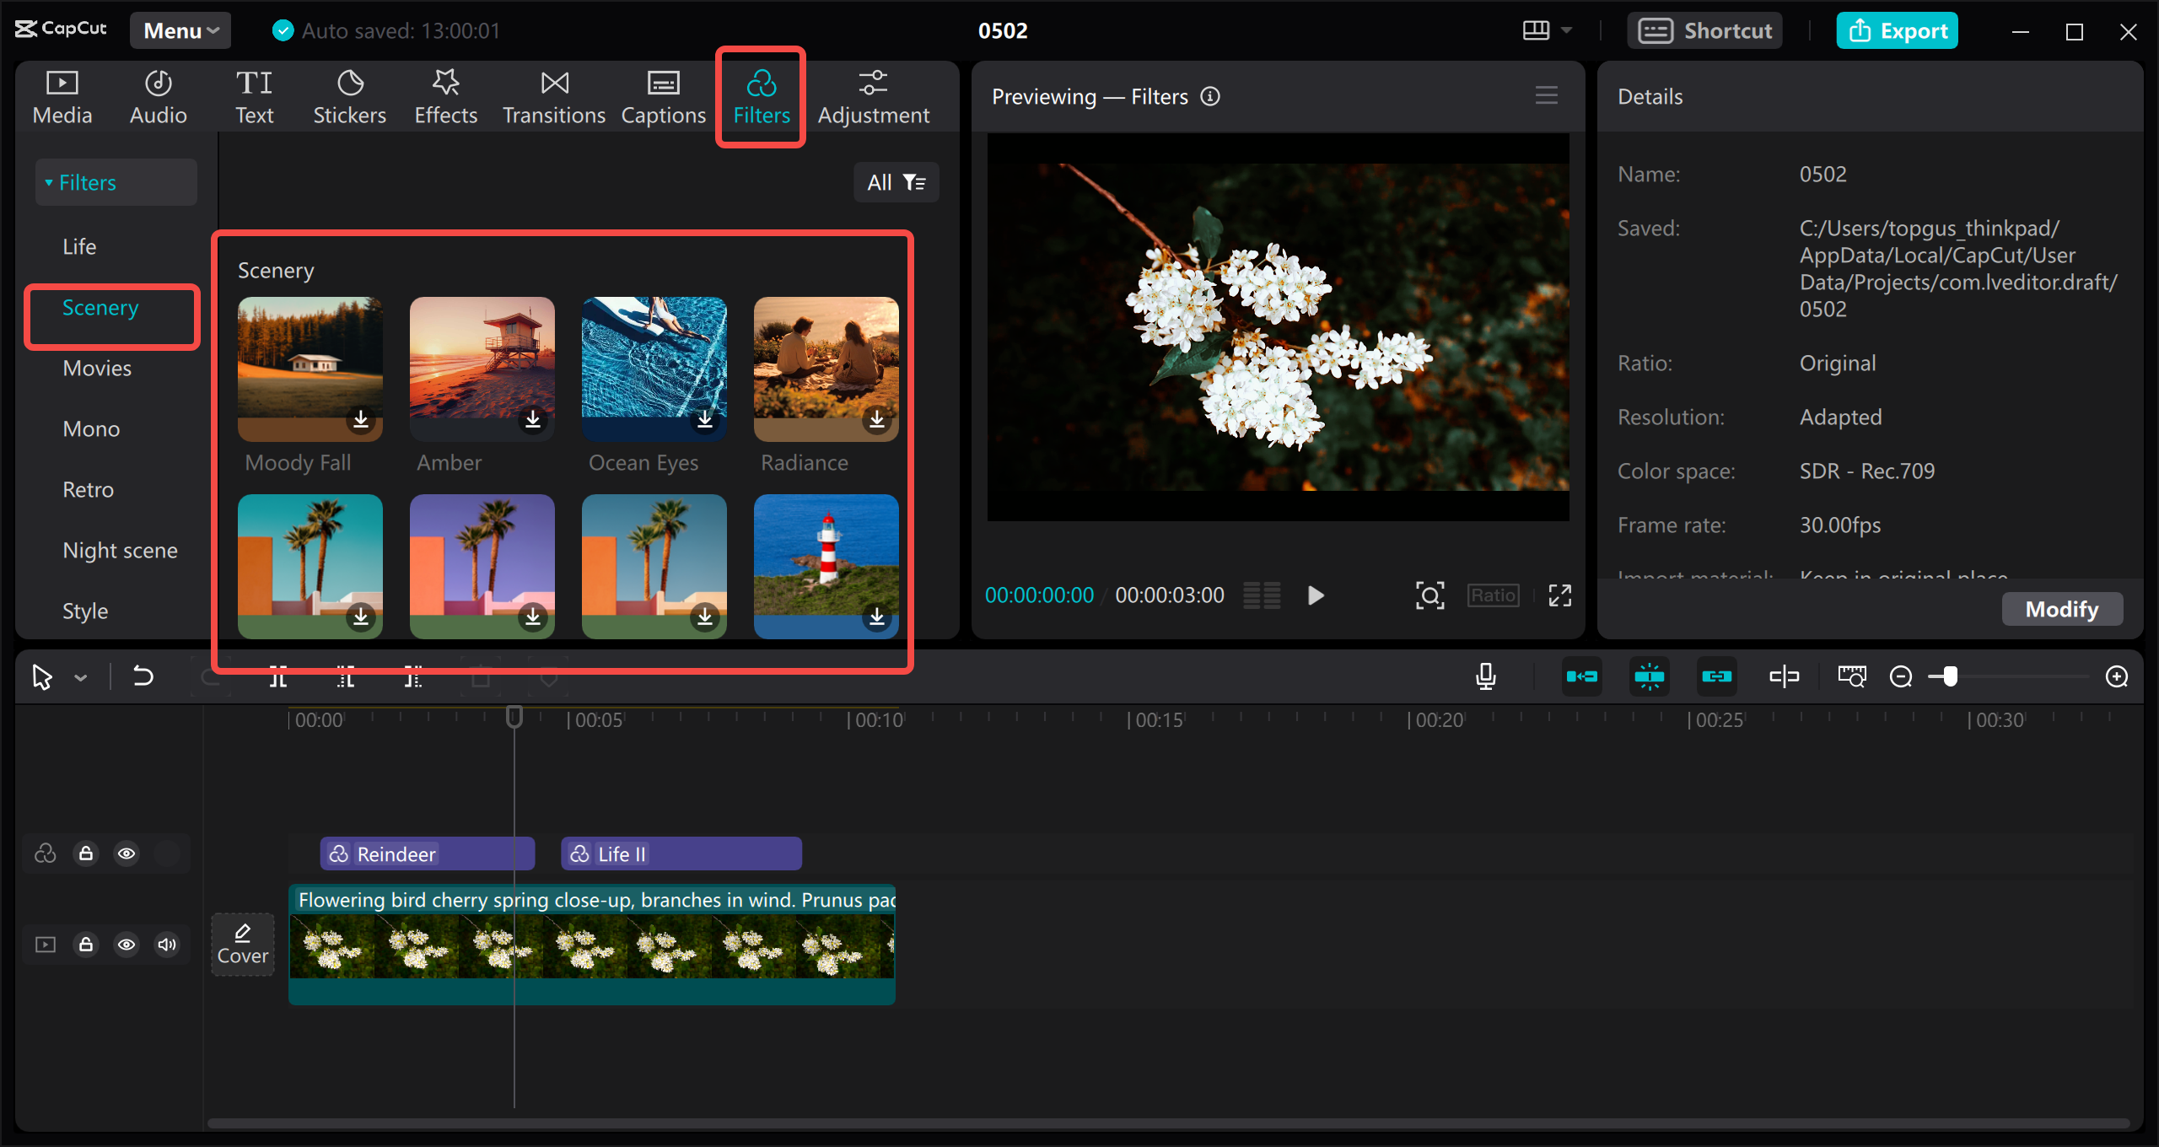The height and width of the screenshot is (1147, 2159).
Task: Select the Transitions tool in toolbar
Action: tap(554, 95)
